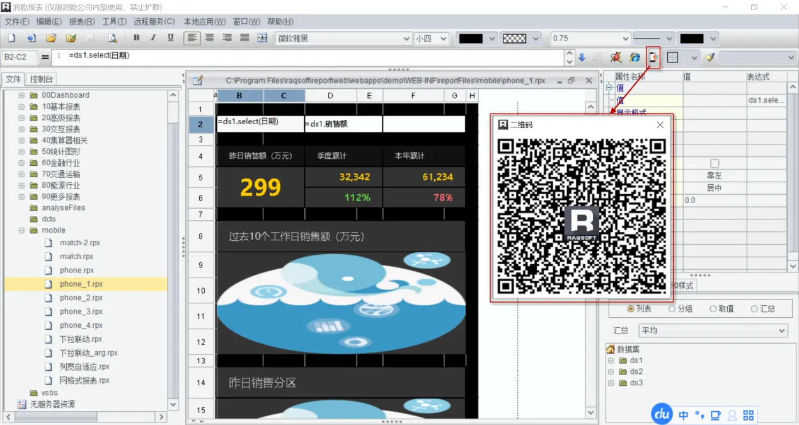Viewport: 799px width, 425px height.
Task: Apply justified alignment to the cell
Action: (244, 38)
